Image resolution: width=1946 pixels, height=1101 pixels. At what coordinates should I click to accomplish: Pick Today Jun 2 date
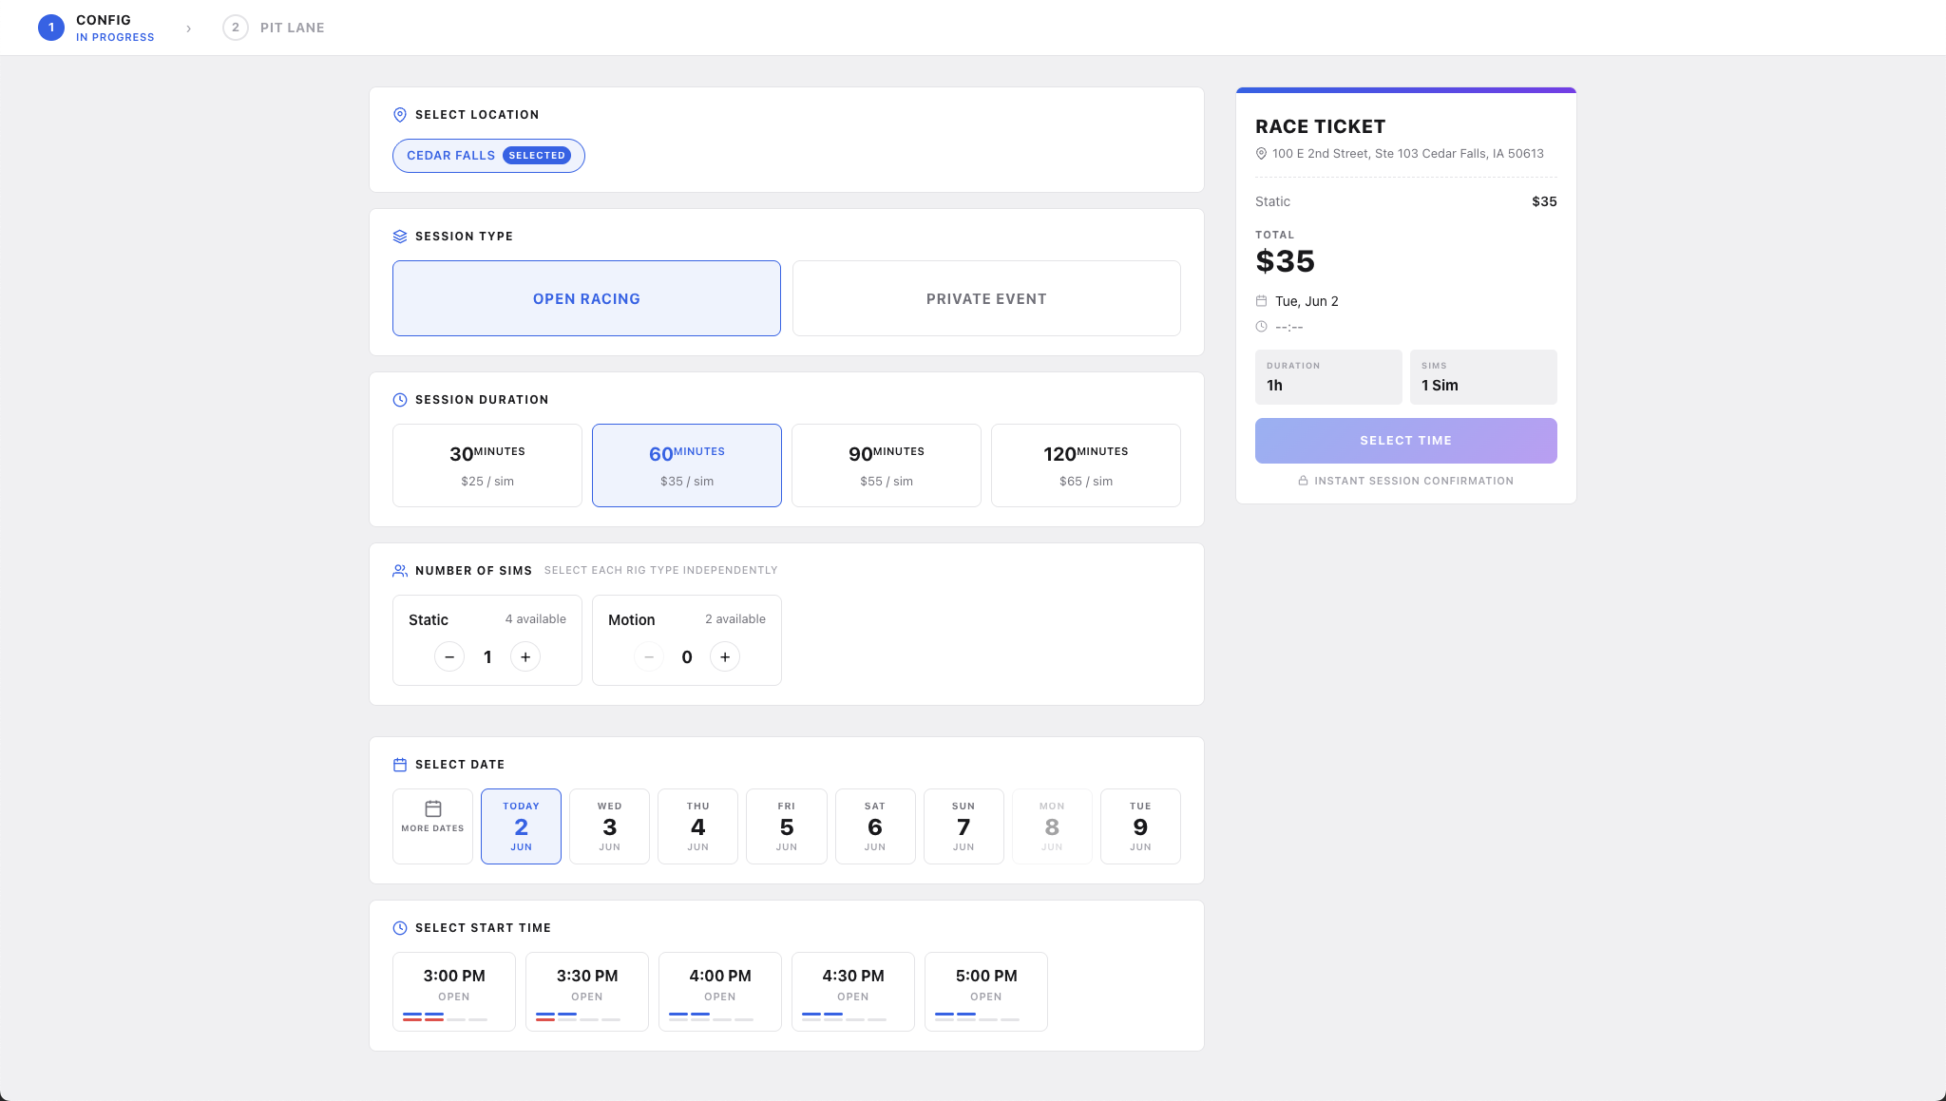tap(521, 826)
